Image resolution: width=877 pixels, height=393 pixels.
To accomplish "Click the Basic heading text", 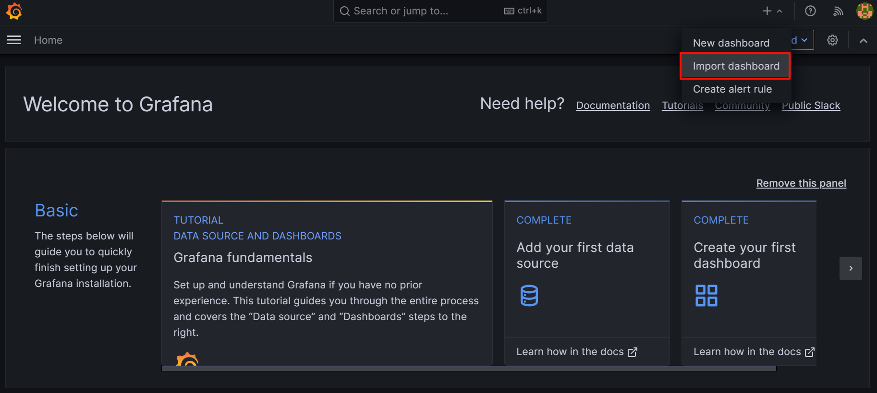I will (x=56, y=211).
